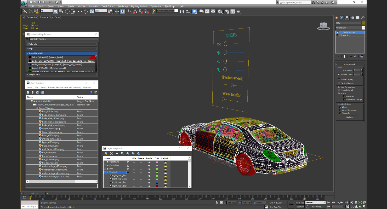
Task: Enable Separate by Smoothing Groups checkbox
Action: tap(344, 100)
